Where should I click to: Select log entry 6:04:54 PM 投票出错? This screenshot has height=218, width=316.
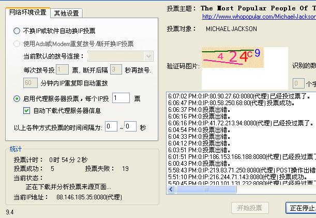click(x=199, y=130)
